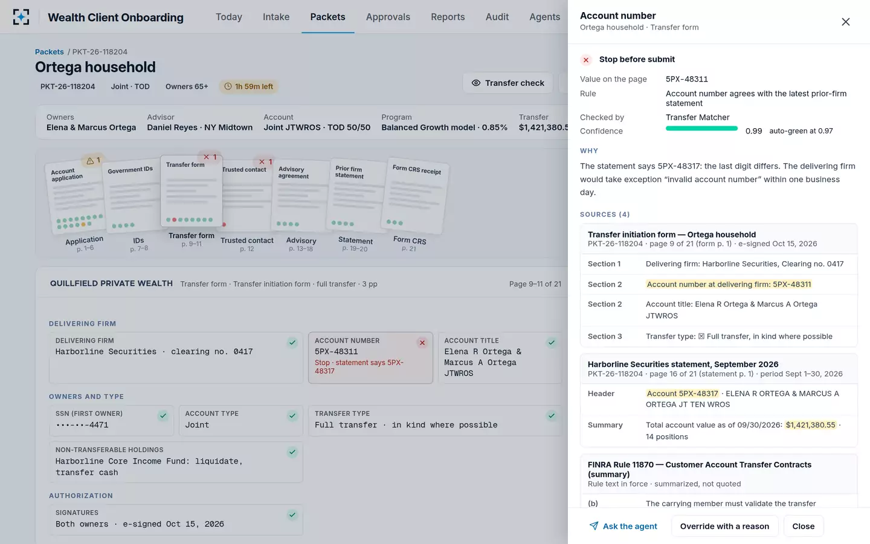Select the Transfer form document thumbnail
This screenshot has width=870, height=544.
point(192,191)
